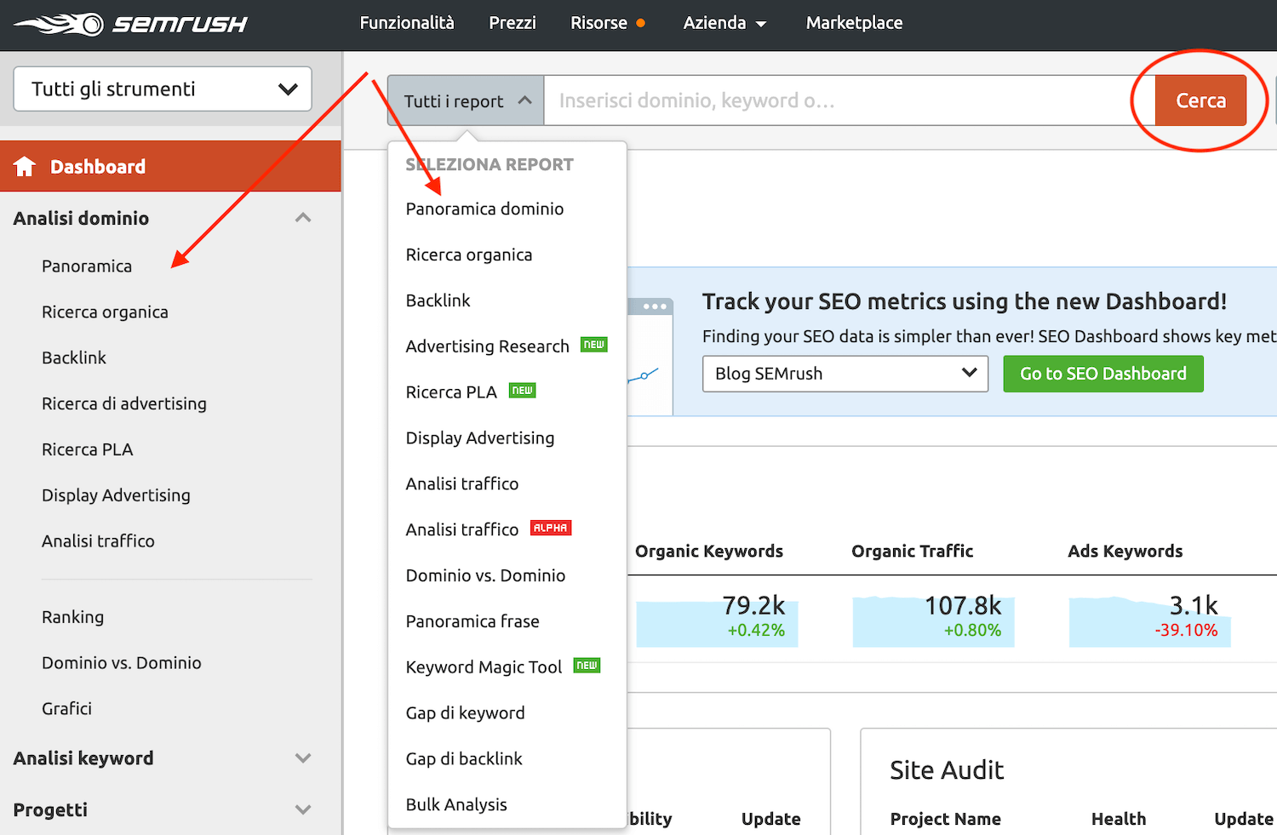This screenshot has width=1277, height=835.
Task: Select Gap di backlink report
Action: [464, 759]
